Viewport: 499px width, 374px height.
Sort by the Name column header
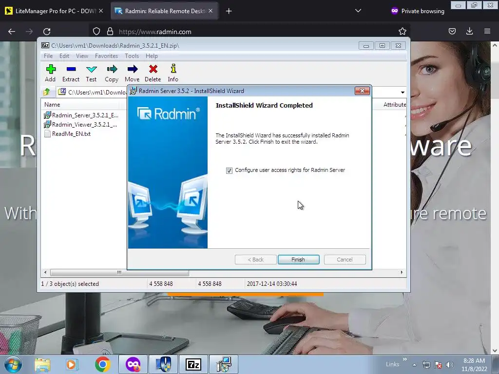click(79, 105)
